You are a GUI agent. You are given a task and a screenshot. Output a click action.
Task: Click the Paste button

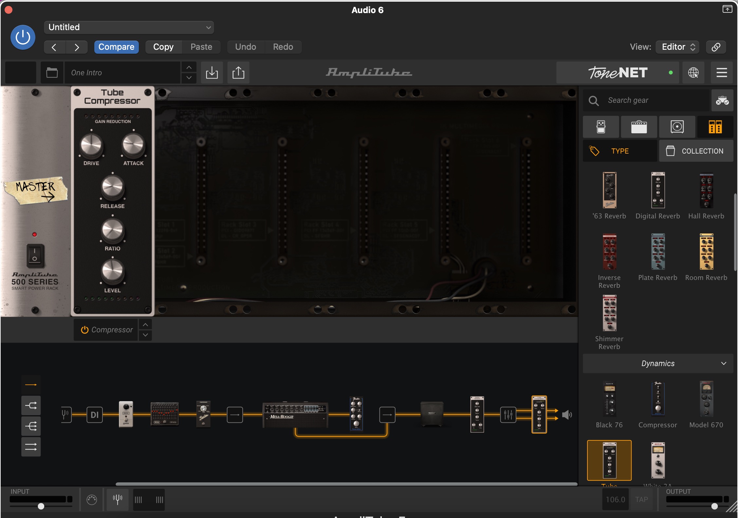pyautogui.click(x=201, y=47)
